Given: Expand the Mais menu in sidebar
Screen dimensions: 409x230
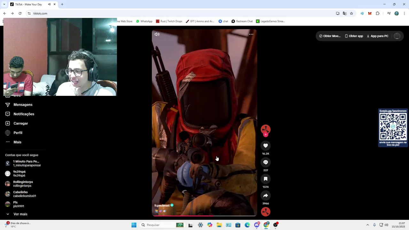Looking at the screenshot, I should pos(17,142).
